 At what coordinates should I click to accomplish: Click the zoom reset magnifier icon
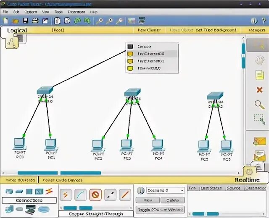tap(109, 21)
